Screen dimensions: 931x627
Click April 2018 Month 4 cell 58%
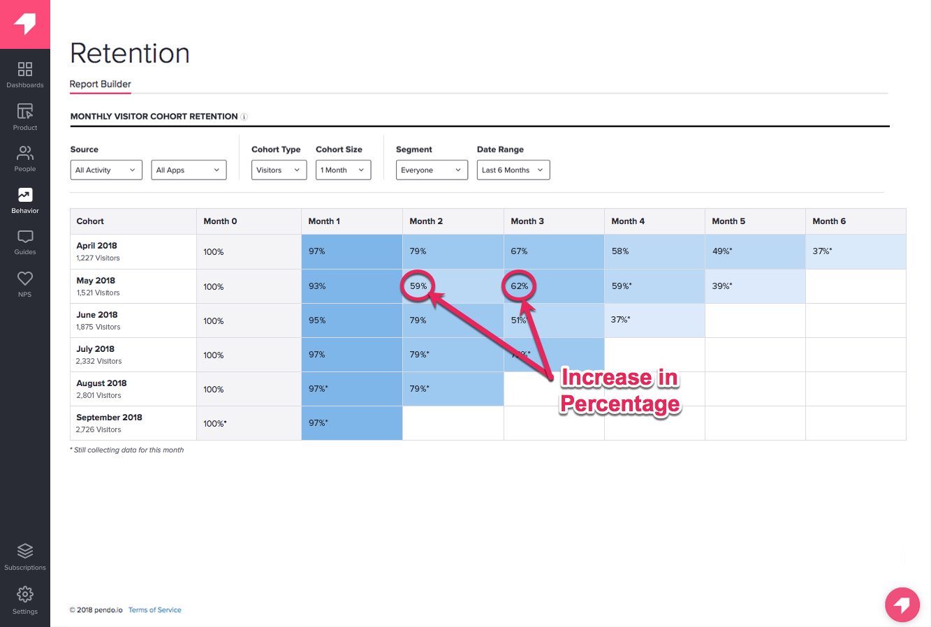click(654, 251)
